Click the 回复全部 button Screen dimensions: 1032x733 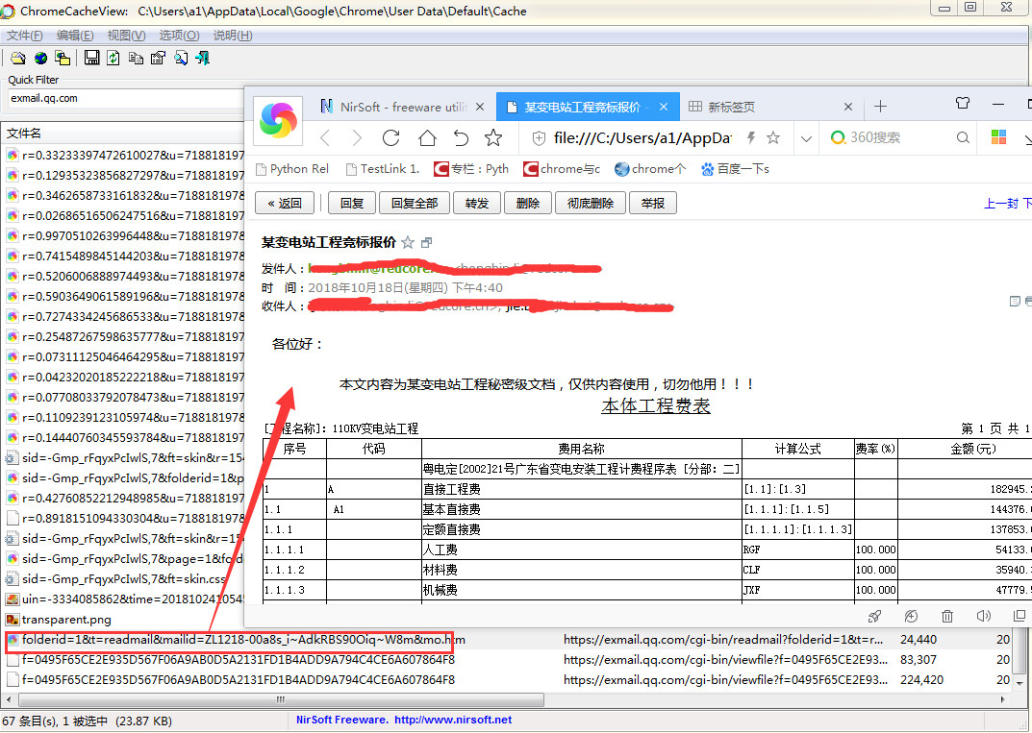(414, 203)
